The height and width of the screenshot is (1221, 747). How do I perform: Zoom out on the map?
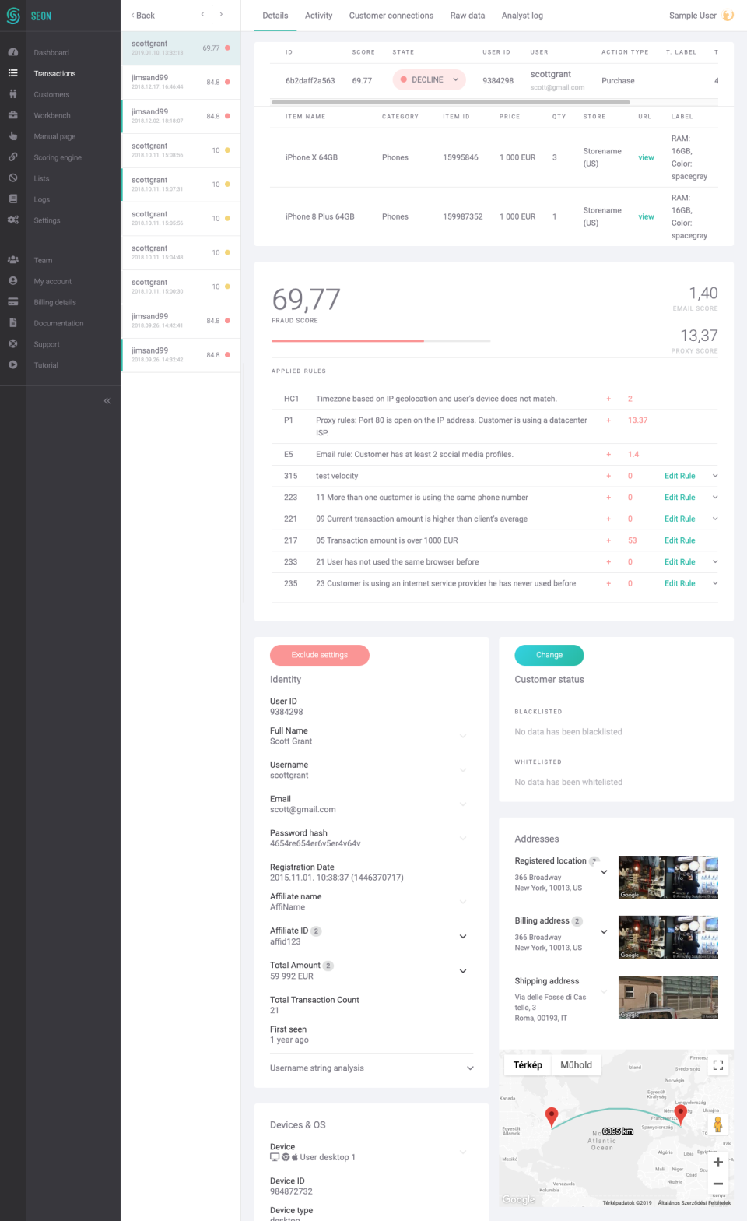coord(718,1184)
